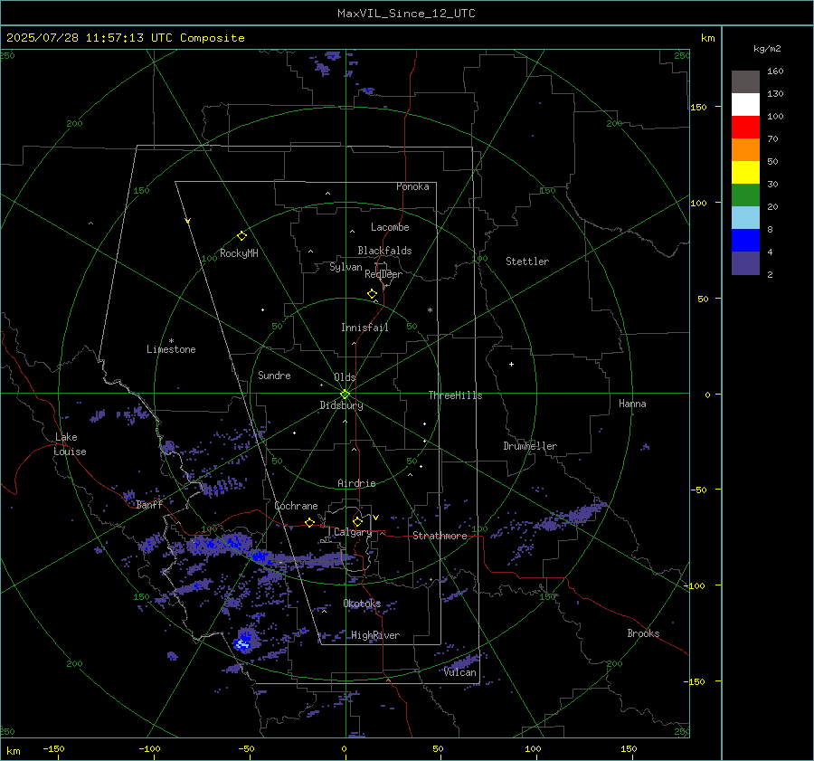Click the Stettler label
Viewport: 814px width, 761px height.
pos(527,262)
